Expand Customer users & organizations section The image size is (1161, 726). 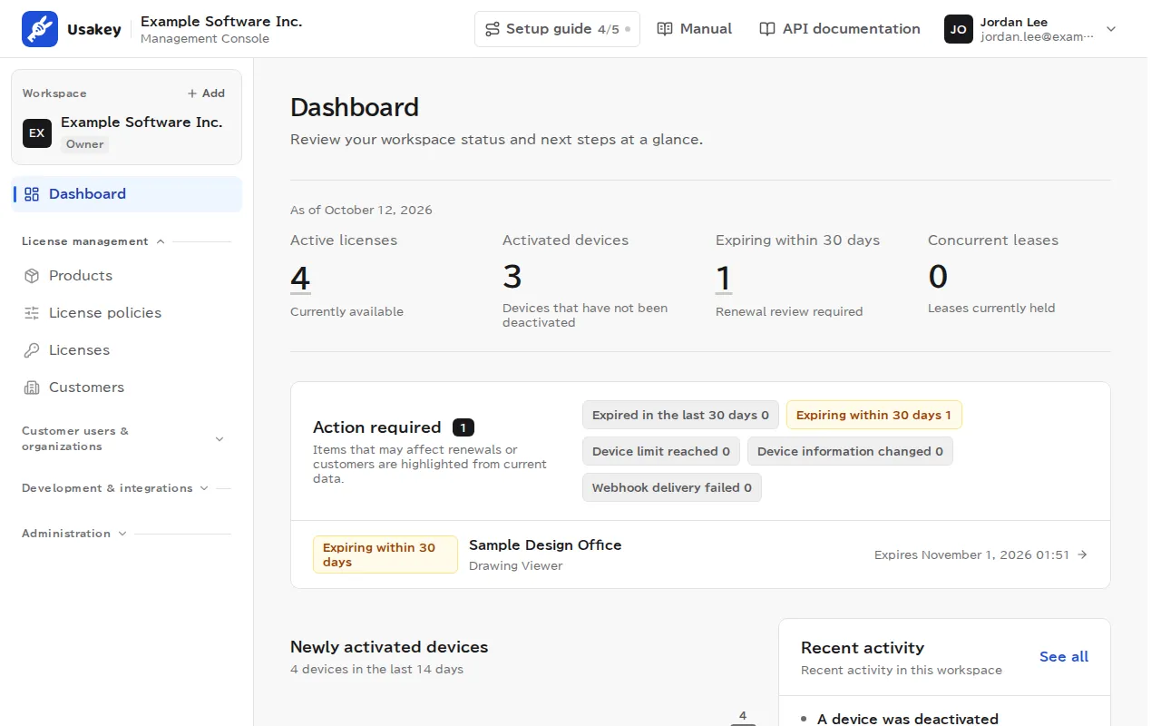[x=126, y=438]
